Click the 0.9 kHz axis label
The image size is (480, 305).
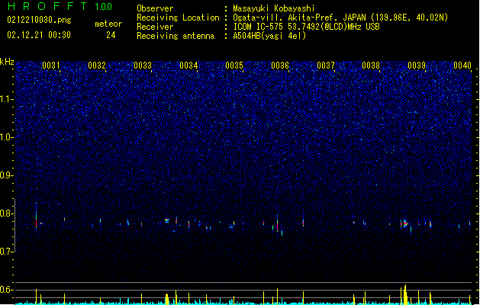[7, 175]
